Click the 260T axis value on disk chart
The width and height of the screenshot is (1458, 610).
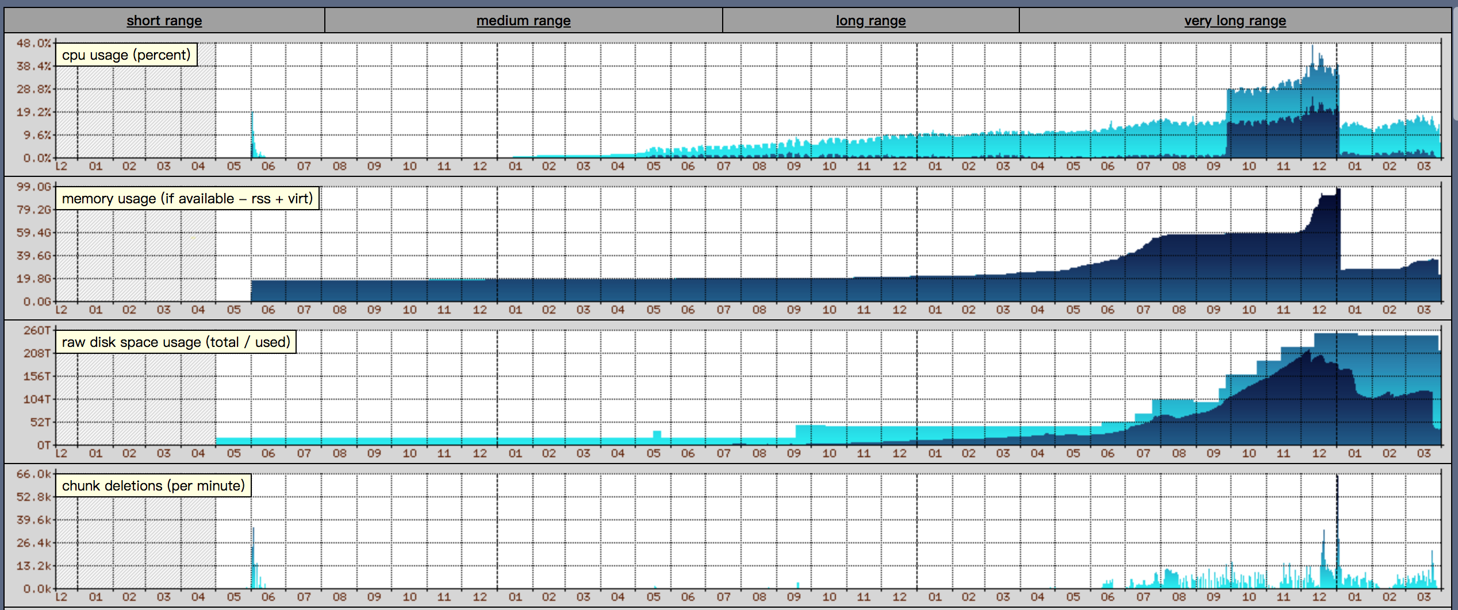(x=37, y=330)
